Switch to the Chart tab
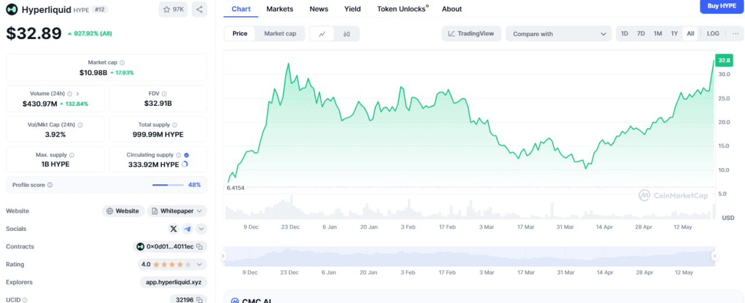Viewport: 745px width, 303px height. [x=241, y=9]
